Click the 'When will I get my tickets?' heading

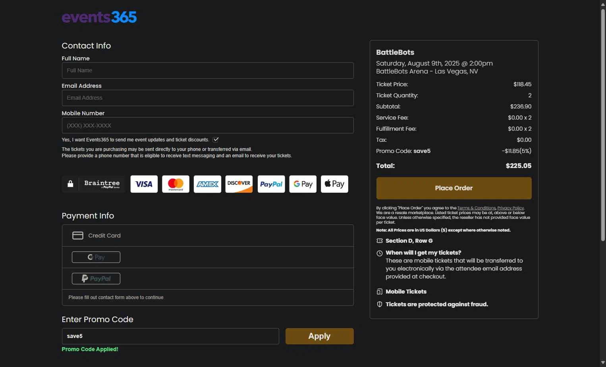[x=423, y=253]
